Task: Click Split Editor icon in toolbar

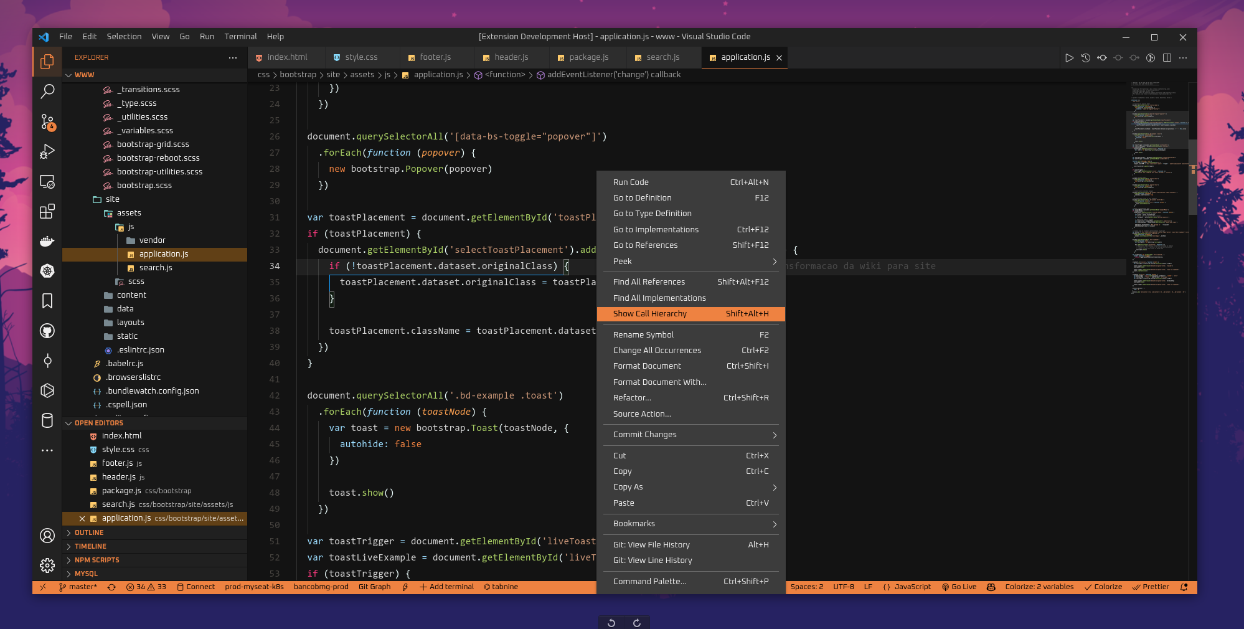Action: (x=1167, y=58)
